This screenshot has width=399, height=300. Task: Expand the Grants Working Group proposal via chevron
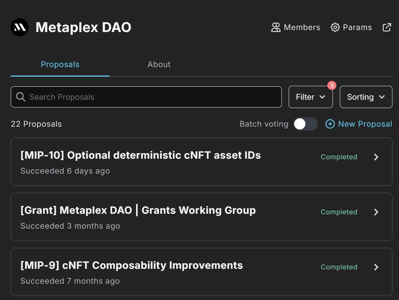point(376,212)
